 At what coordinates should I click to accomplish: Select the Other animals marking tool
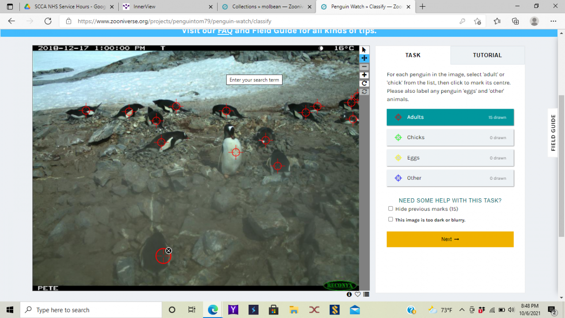tap(450, 178)
